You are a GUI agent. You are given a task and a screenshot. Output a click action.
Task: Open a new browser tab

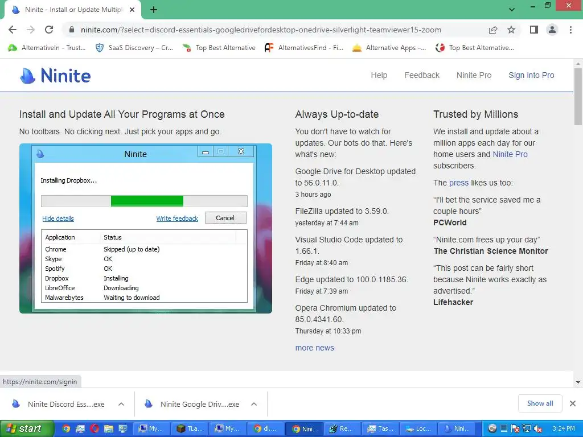154,10
